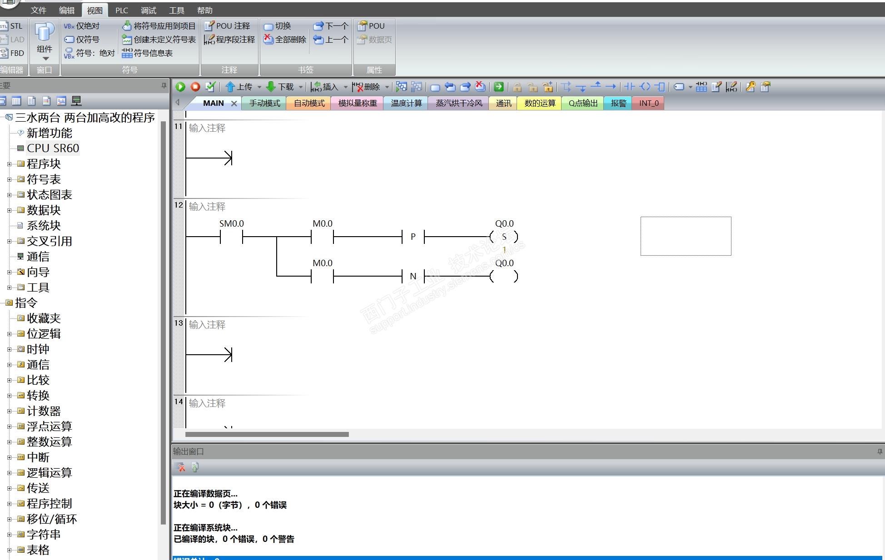Click the green Run PLC icon
The width and height of the screenshot is (885, 560).
[180, 87]
